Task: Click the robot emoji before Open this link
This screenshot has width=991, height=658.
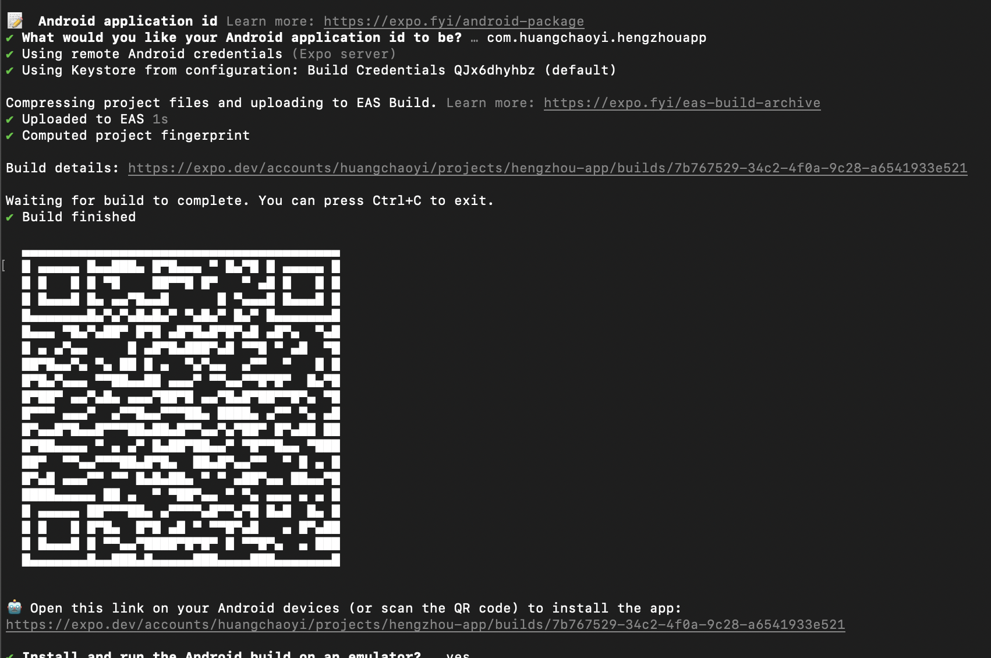Action: click(x=15, y=608)
